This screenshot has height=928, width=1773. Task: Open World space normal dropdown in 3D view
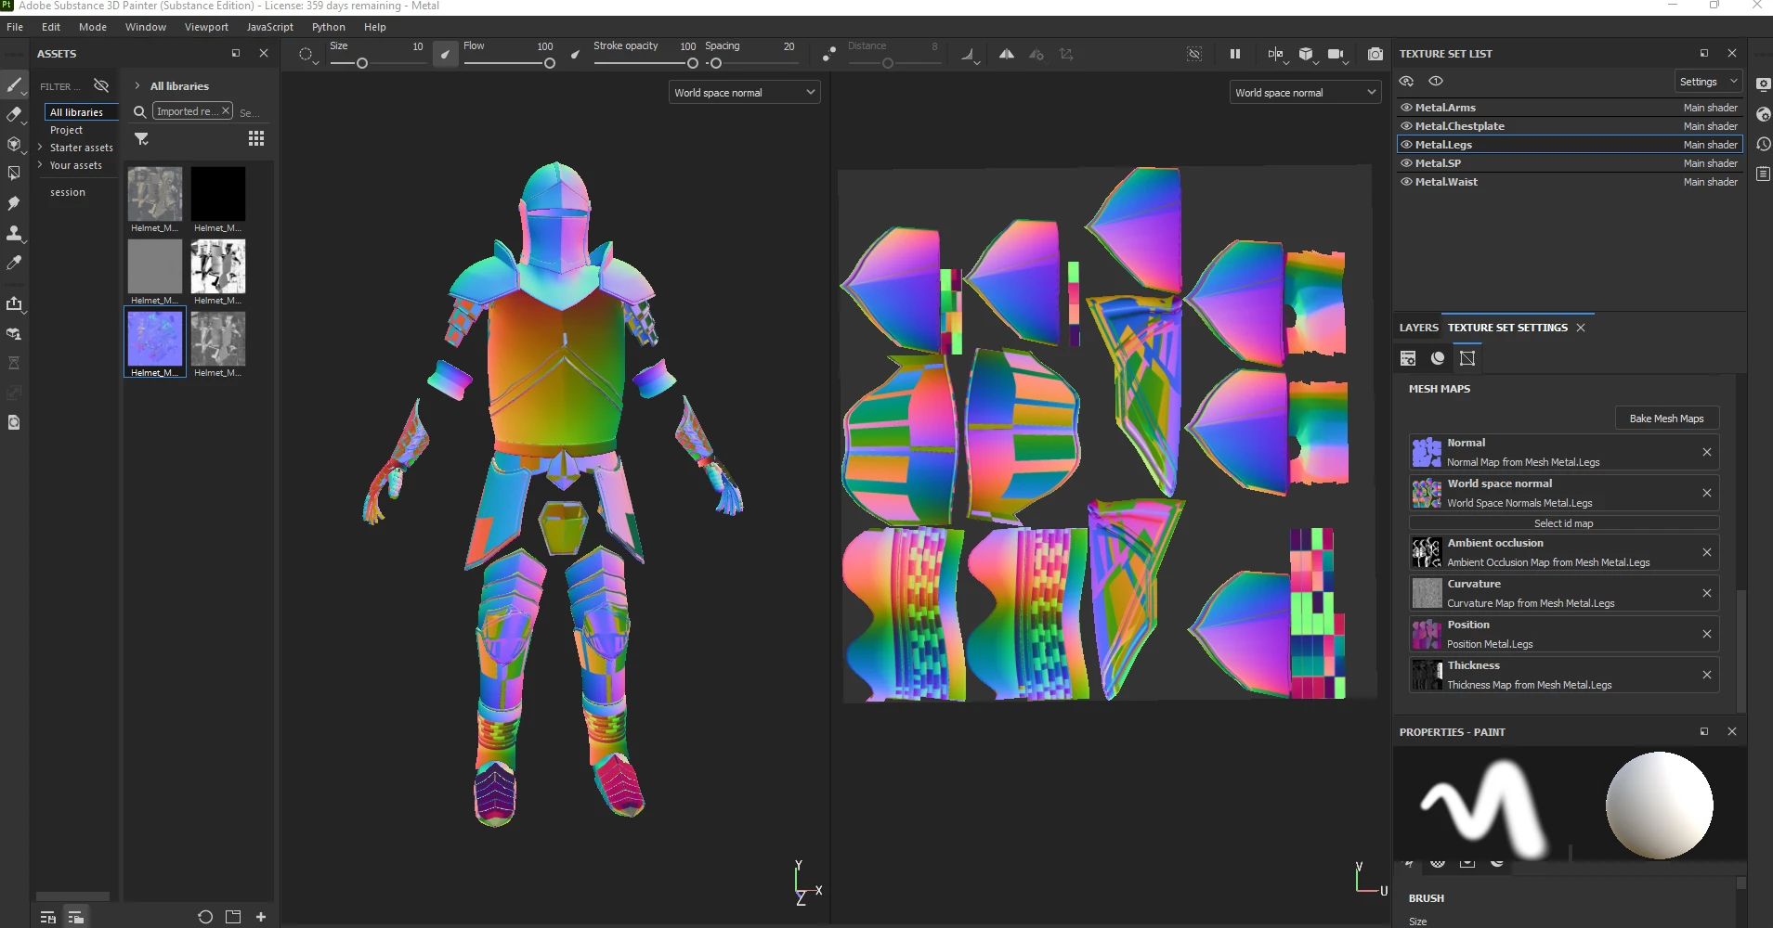click(x=744, y=92)
